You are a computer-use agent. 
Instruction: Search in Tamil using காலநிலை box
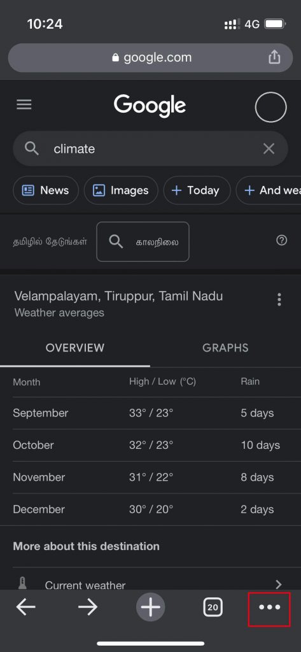point(143,241)
